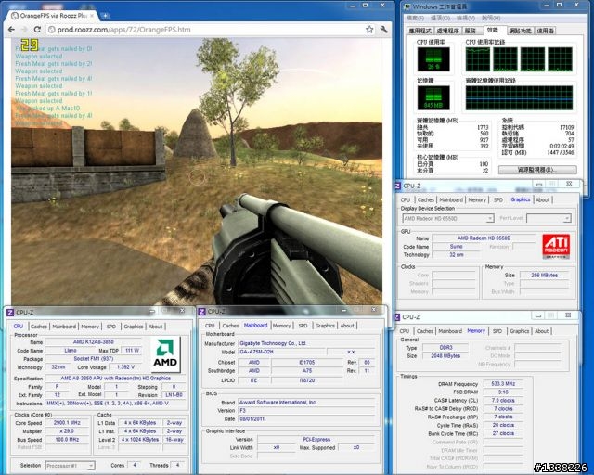Close the OrangeFPS via Roozz browser tab
Viewport: 594px width, 475px height.
click(x=92, y=16)
